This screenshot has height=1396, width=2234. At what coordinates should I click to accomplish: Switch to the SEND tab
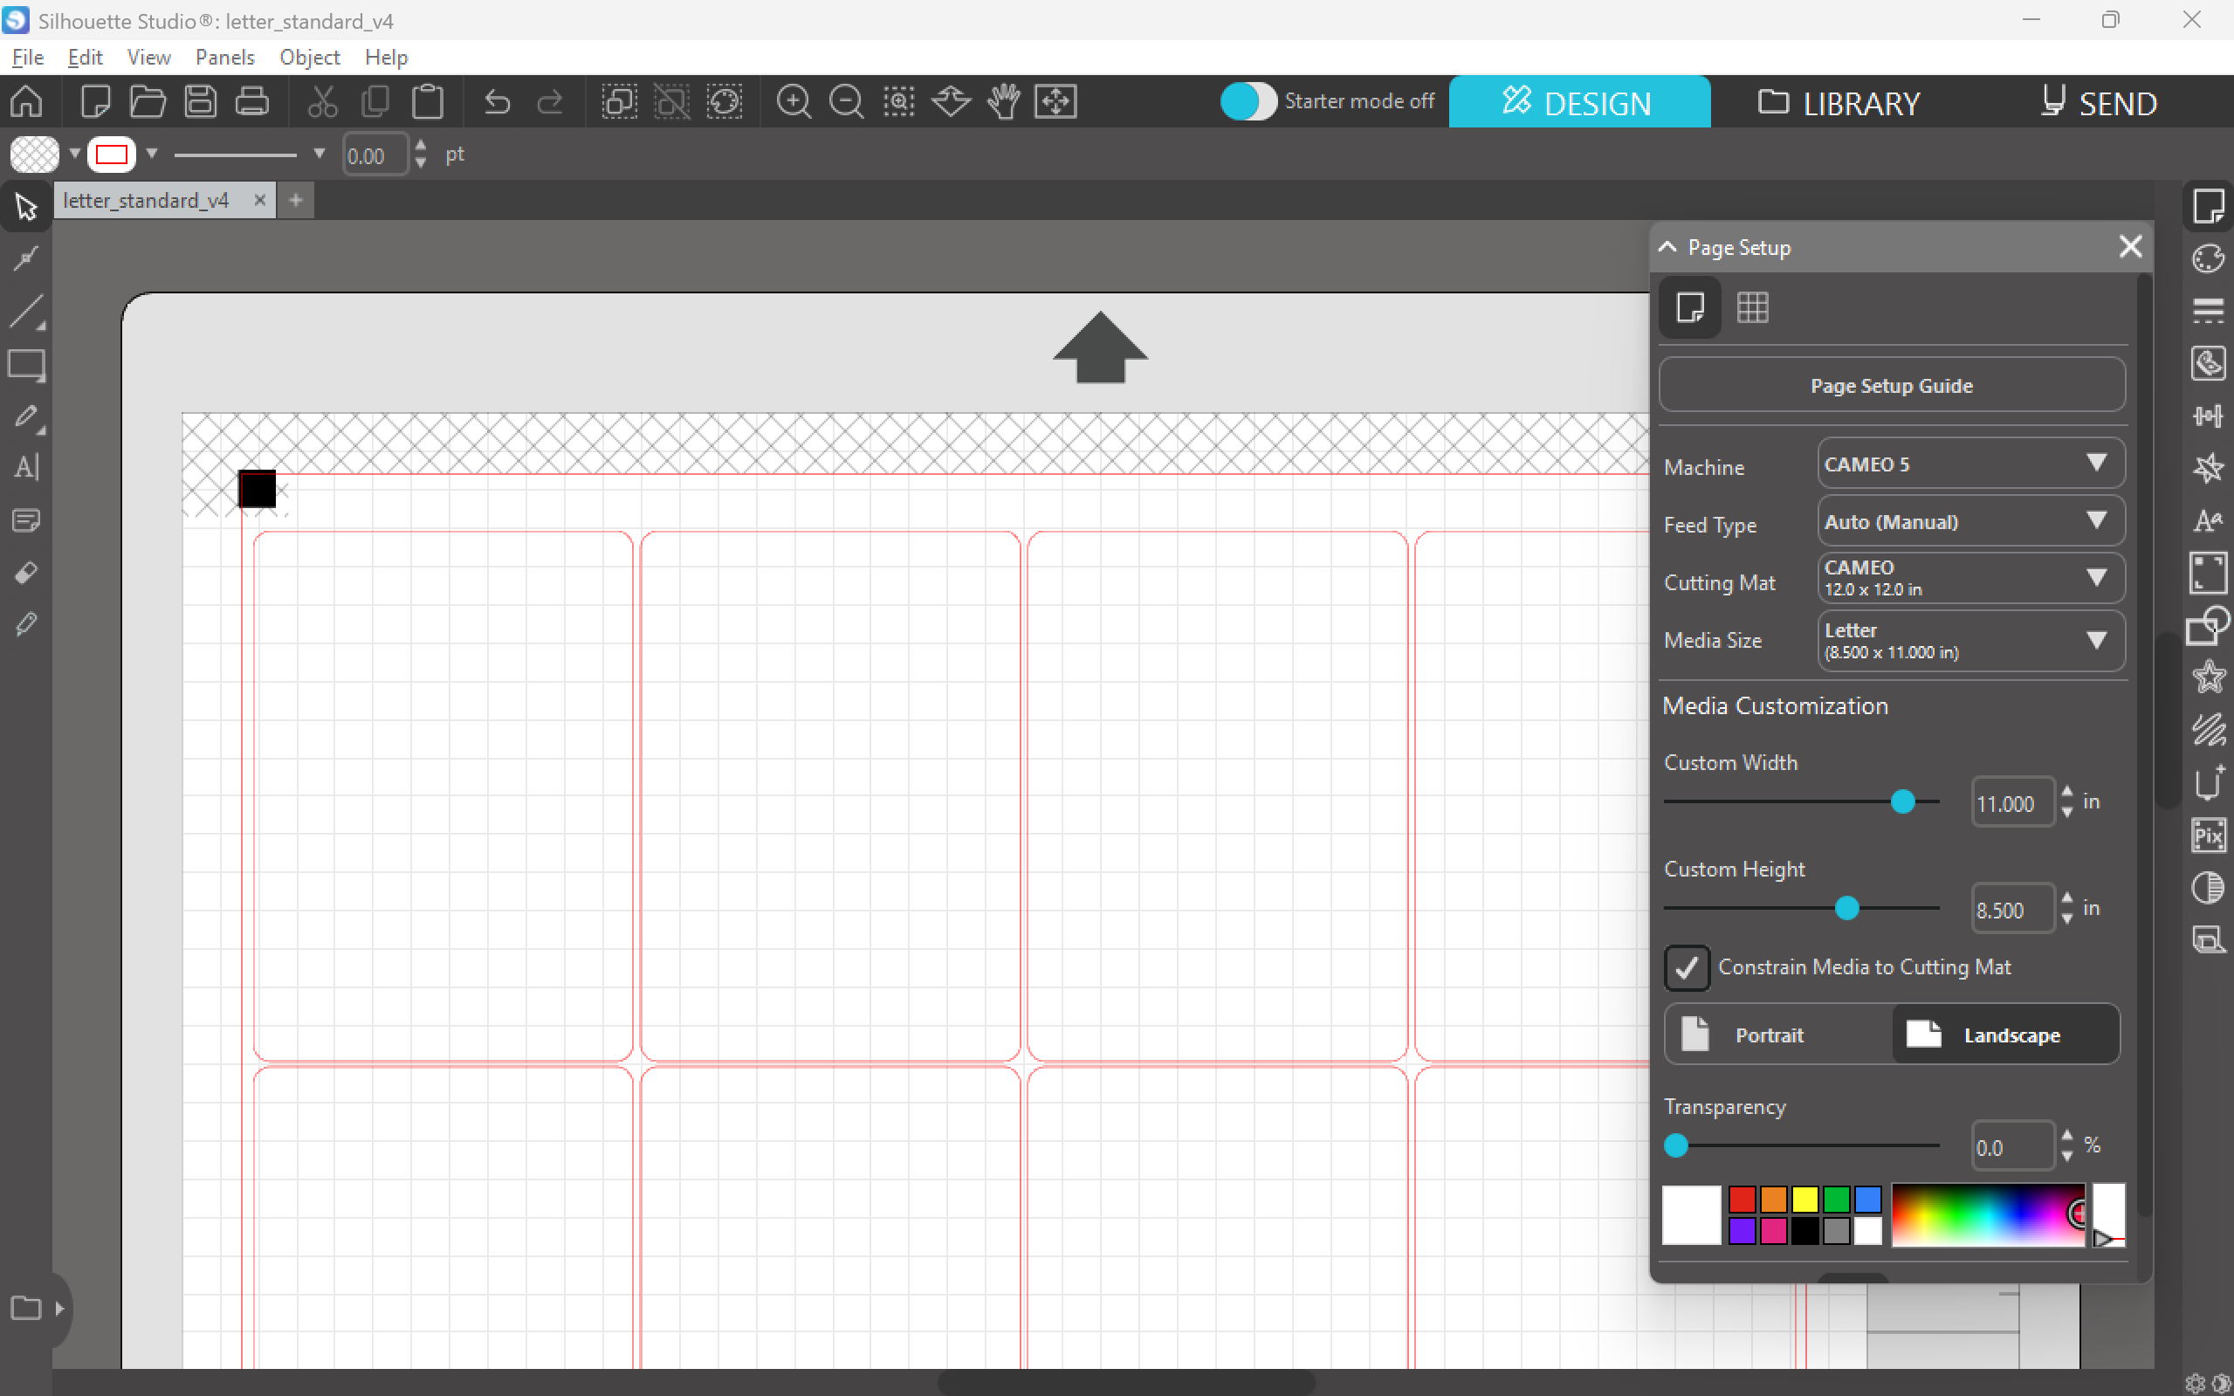pos(2099,102)
